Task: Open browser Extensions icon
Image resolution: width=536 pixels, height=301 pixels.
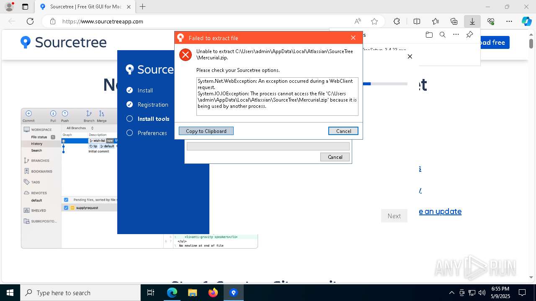Action: [x=397, y=21]
